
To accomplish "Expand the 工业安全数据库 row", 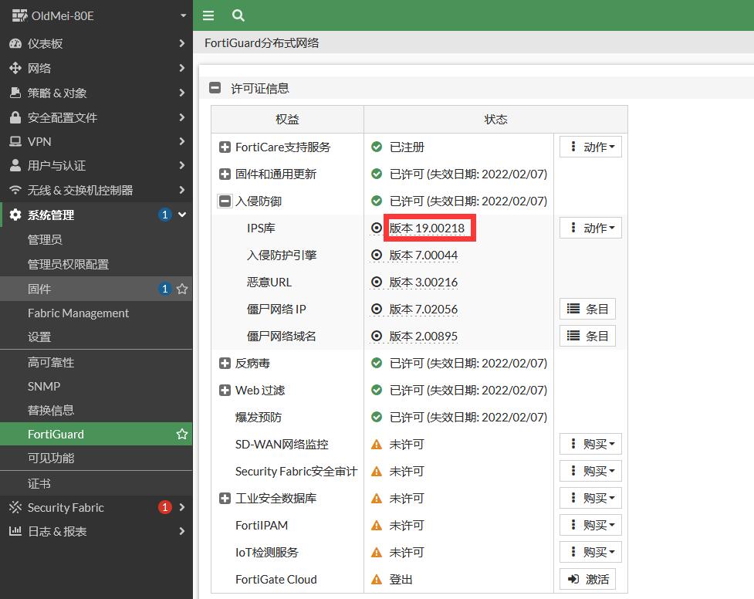I will (x=225, y=499).
